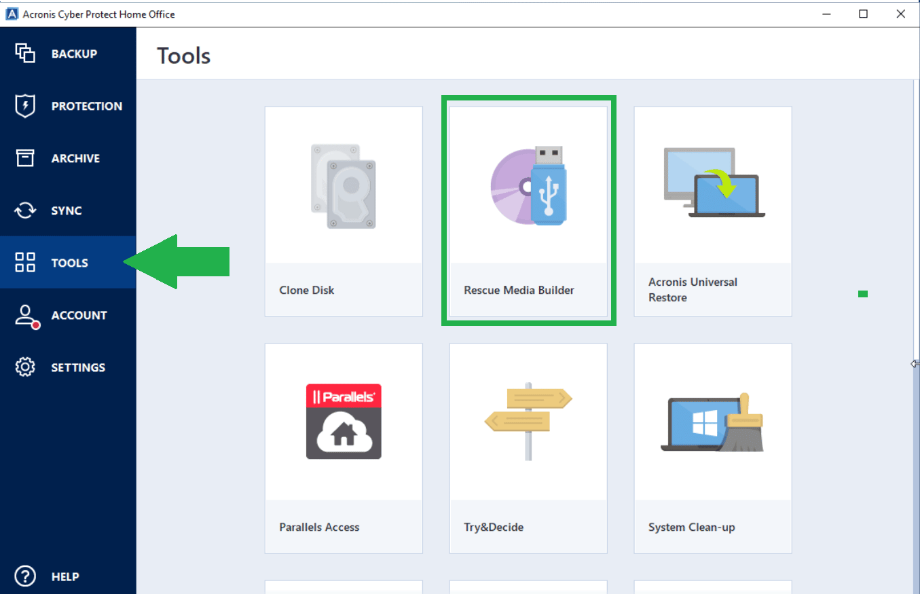
Task: Click the Acronis logo in title bar
Action: click(12, 14)
